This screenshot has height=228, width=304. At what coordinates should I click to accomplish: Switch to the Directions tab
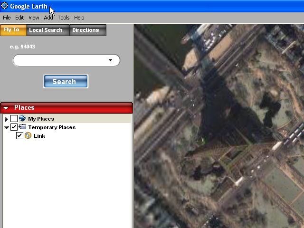pos(88,30)
